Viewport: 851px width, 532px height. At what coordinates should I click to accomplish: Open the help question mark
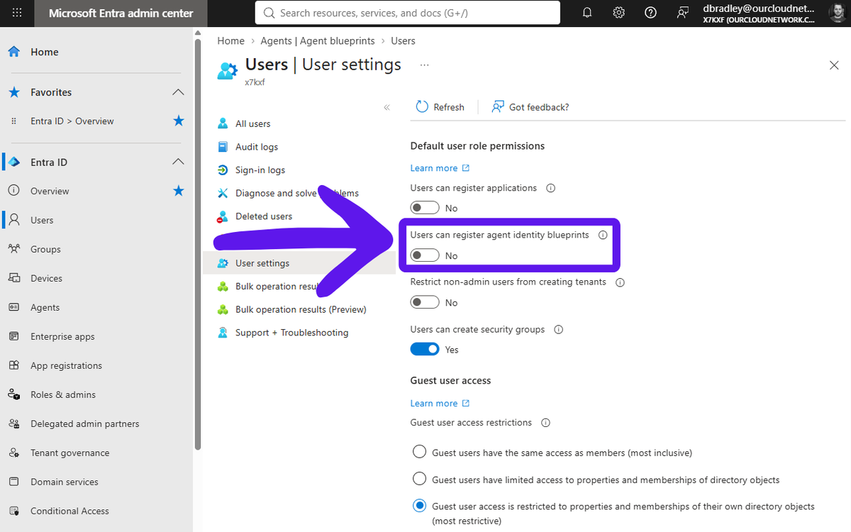(651, 13)
